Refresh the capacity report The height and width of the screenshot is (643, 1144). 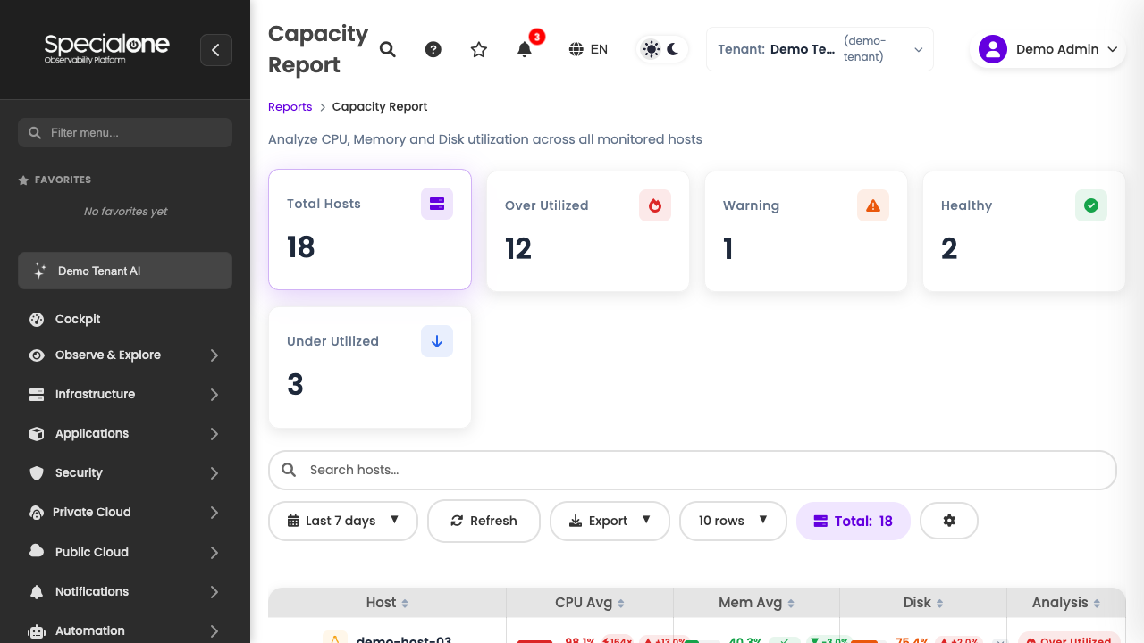(484, 521)
